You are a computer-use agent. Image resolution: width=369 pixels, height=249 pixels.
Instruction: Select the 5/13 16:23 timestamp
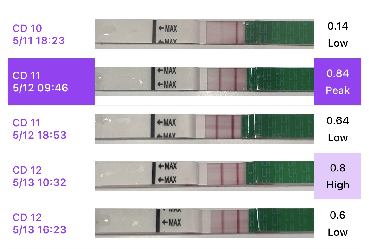click(x=39, y=229)
